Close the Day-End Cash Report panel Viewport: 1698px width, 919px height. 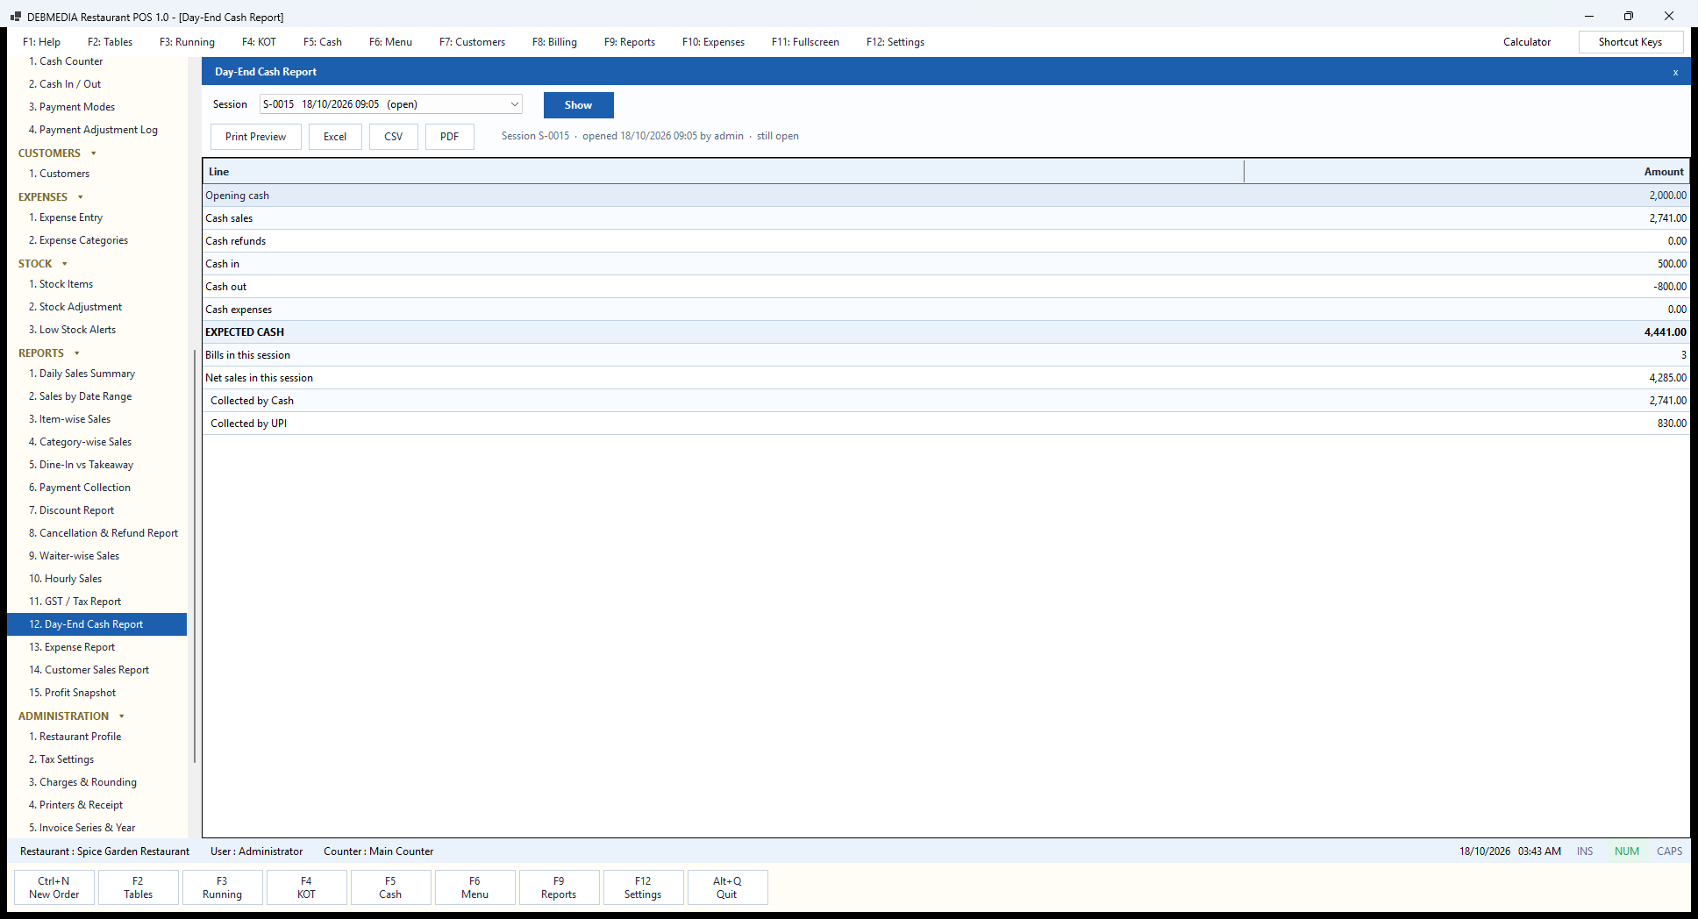point(1675,72)
